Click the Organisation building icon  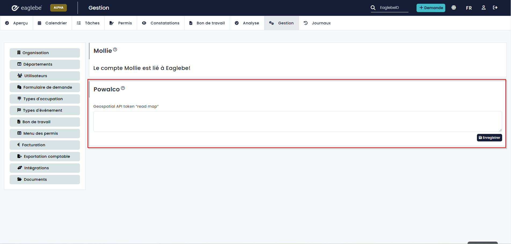(19, 52)
